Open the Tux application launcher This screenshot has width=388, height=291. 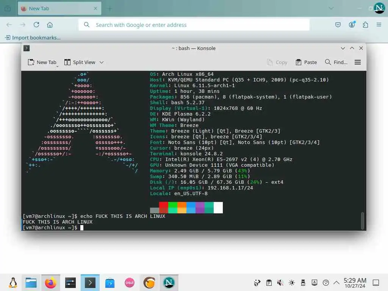point(13,283)
